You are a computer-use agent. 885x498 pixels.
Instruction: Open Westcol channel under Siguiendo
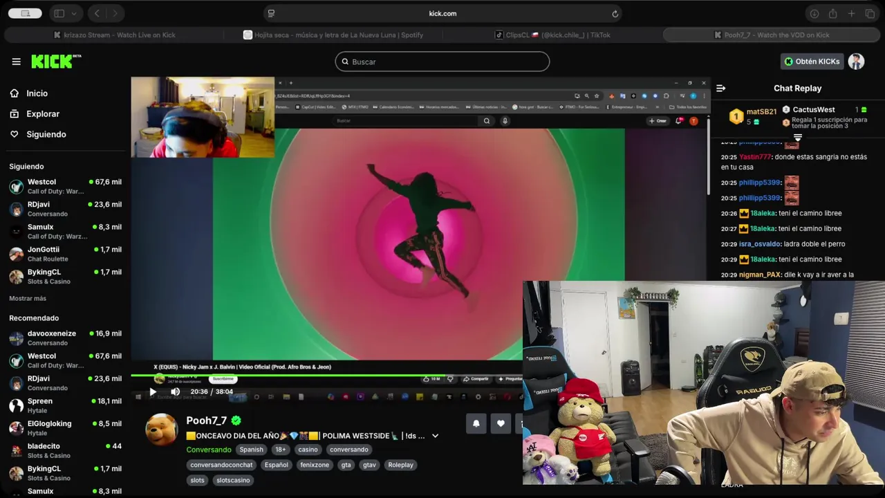tap(66, 187)
